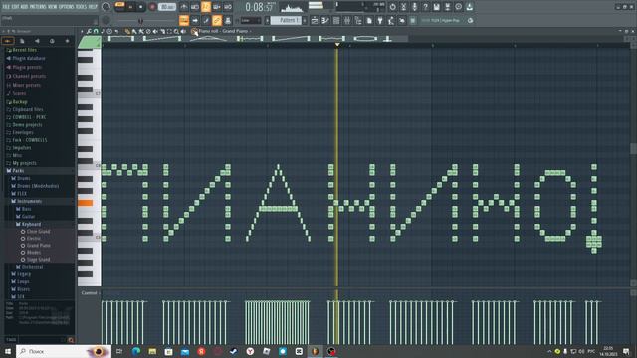Toggle countdown before recording (highlighted 3-2-1)
Viewport: 637px width, 358px height.
click(206, 7)
